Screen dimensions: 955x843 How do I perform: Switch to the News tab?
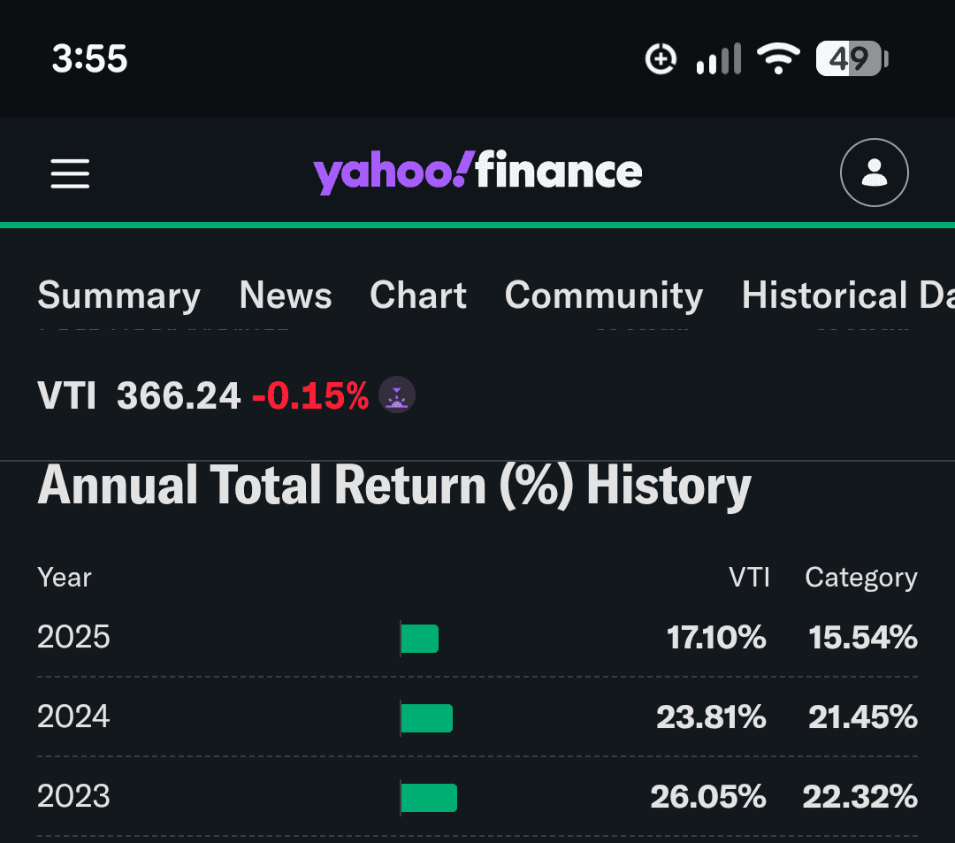coord(286,295)
